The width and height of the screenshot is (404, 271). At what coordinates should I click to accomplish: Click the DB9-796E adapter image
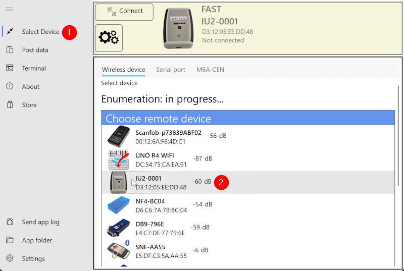119,228
